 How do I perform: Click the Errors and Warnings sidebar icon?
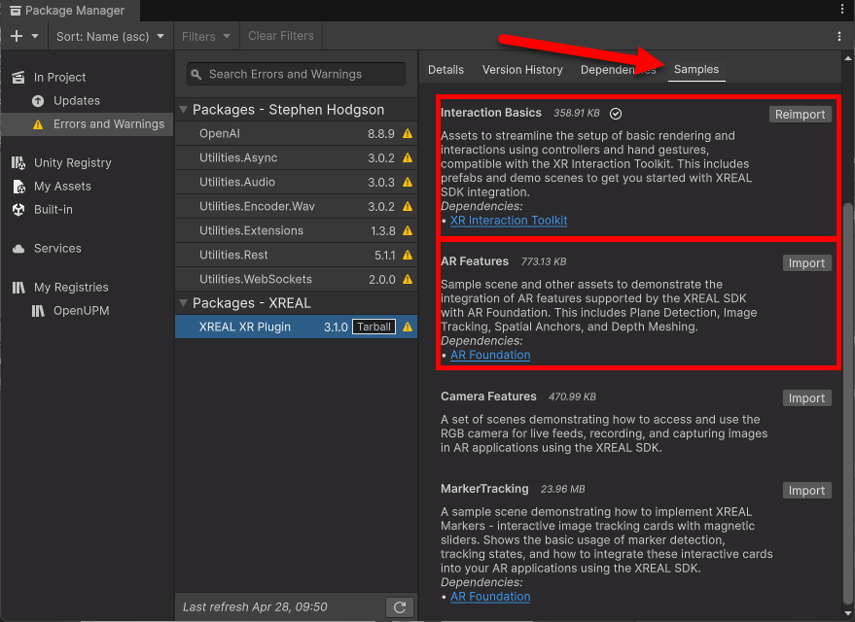pyautogui.click(x=38, y=124)
